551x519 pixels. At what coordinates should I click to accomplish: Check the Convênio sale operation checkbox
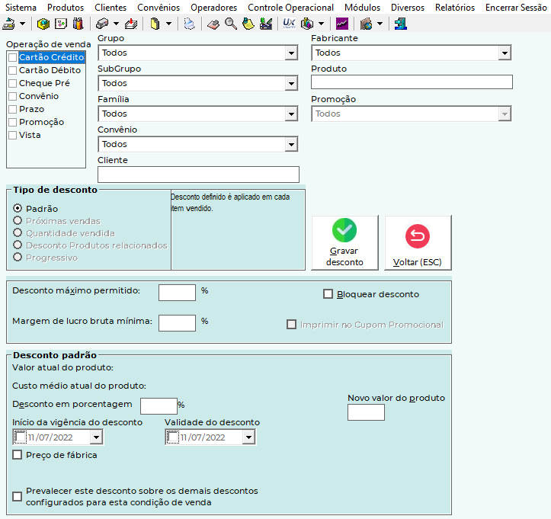tap(13, 96)
